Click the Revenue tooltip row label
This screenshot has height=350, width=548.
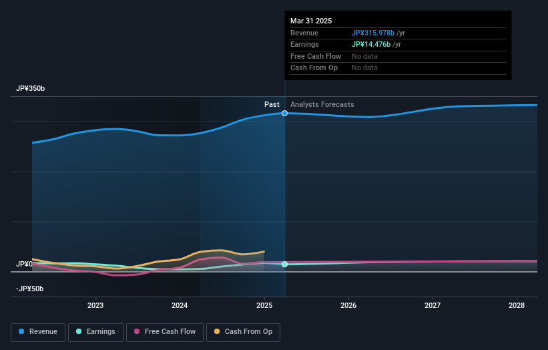(304, 33)
